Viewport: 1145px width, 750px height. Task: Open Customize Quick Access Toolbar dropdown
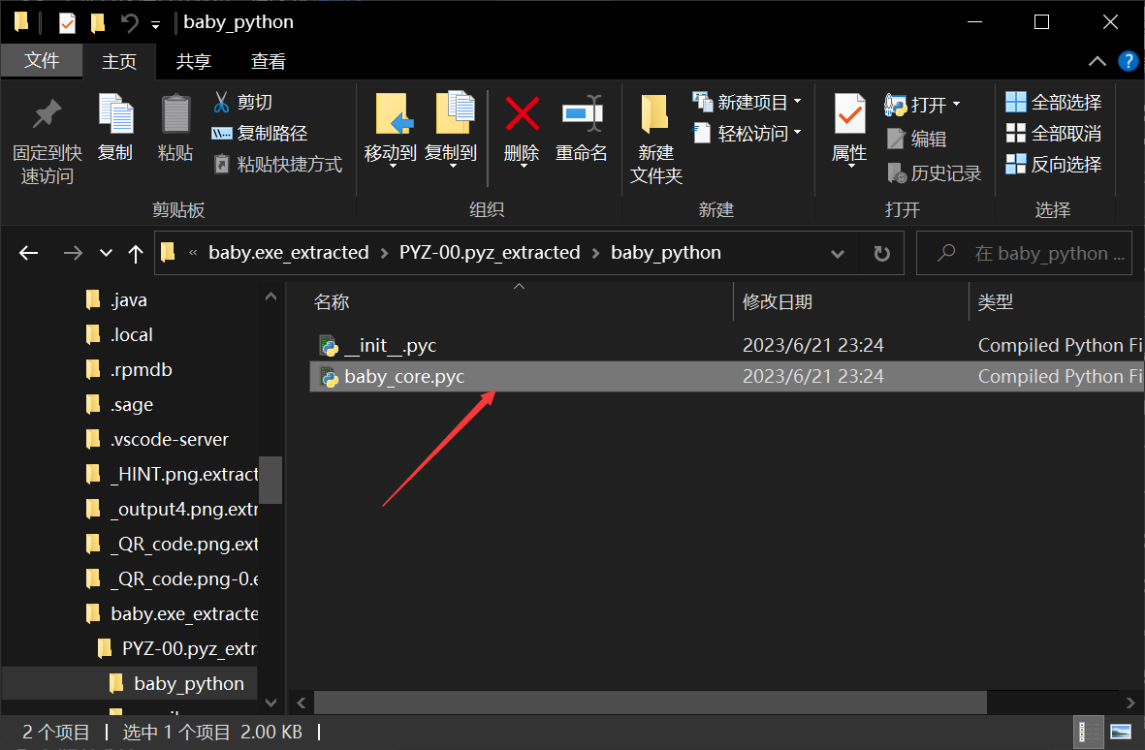(x=155, y=25)
